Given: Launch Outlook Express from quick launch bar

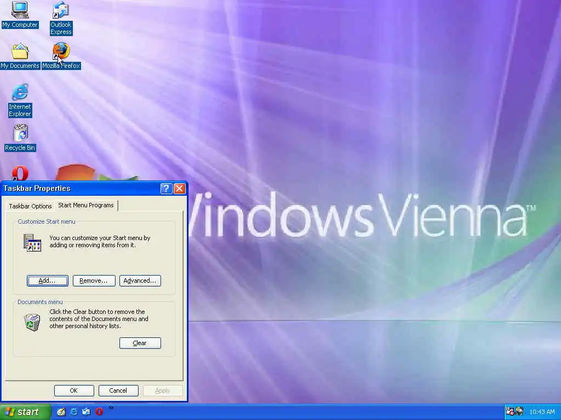Looking at the screenshot, I should 86,412.
